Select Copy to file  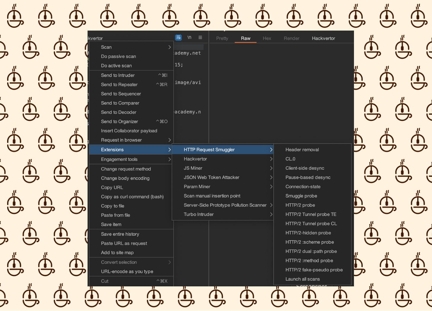tap(131, 206)
